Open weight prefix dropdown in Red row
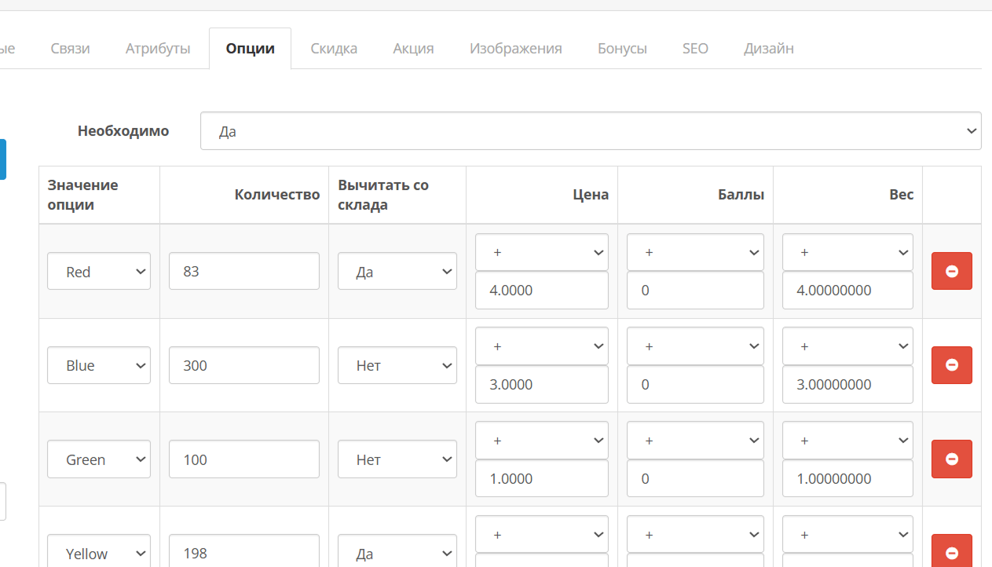The height and width of the screenshot is (567, 992). [847, 252]
